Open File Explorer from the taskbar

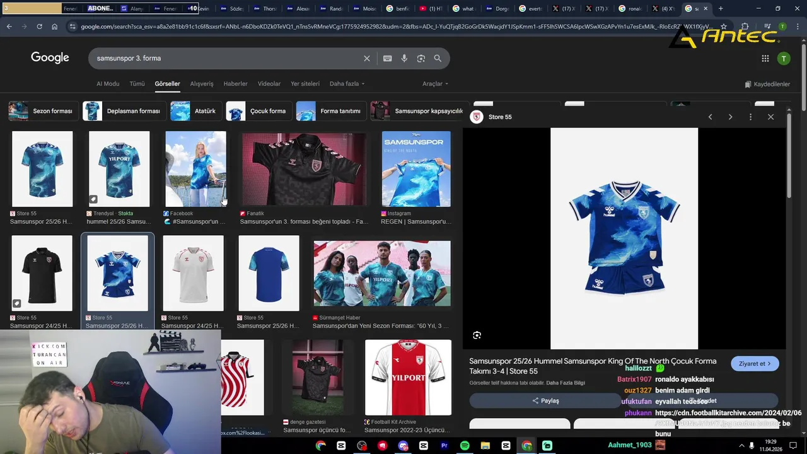[485, 446]
